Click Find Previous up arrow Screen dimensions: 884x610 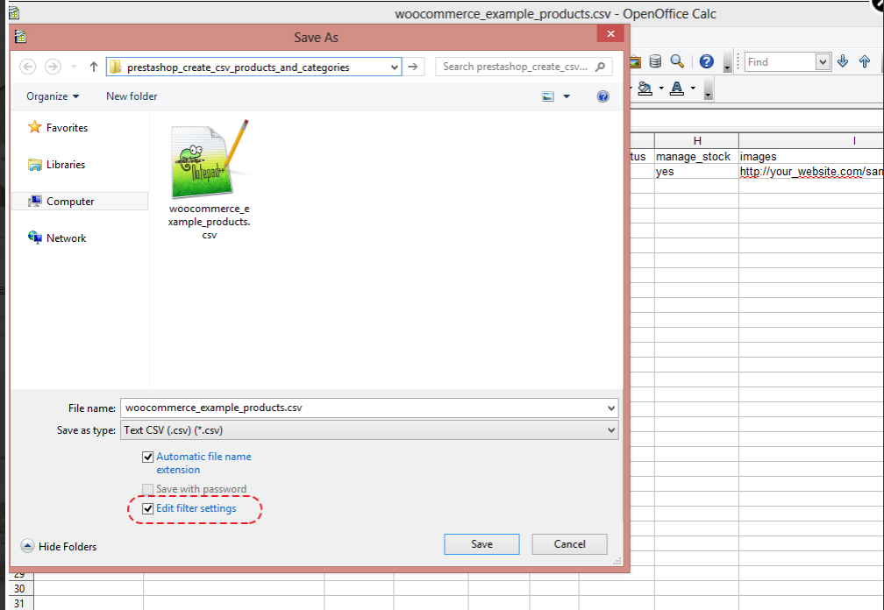pos(865,61)
